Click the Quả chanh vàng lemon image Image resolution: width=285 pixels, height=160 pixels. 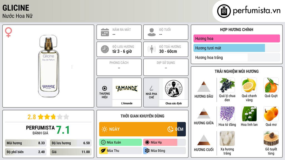249,85
